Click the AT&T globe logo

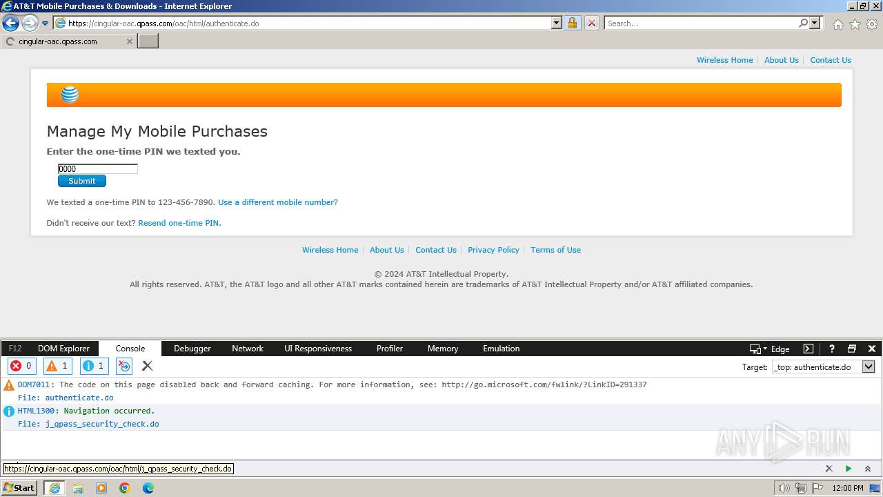coord(70,95)
